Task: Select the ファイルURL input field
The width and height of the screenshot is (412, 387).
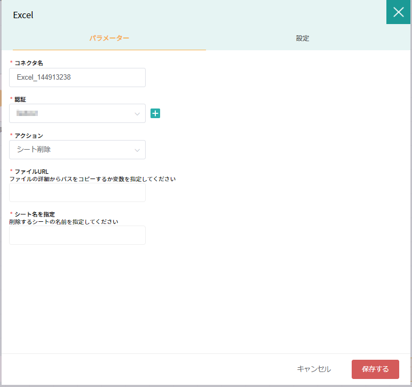Action: 77,192
